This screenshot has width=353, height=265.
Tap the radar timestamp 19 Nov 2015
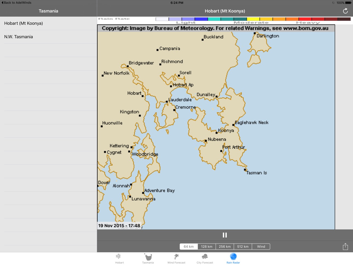(119, 226)
